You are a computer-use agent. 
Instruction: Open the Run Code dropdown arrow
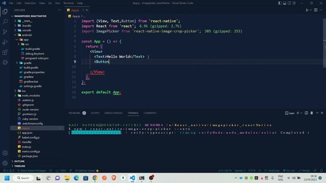[x=311, y=10]
